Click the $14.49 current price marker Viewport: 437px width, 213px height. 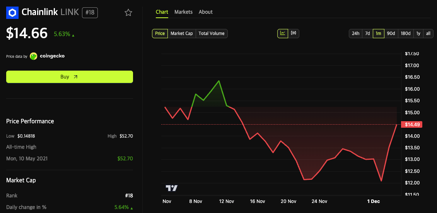click(411, 125)
